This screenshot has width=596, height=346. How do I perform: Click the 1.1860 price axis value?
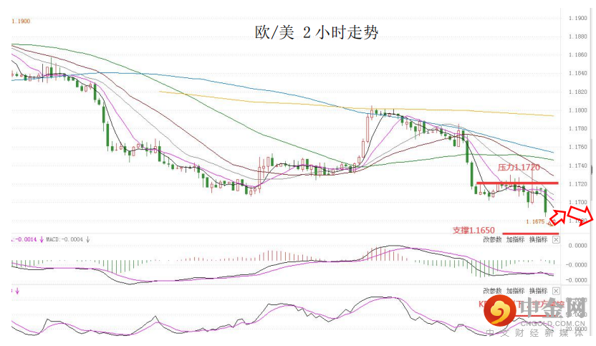click(x=578, y=54)
